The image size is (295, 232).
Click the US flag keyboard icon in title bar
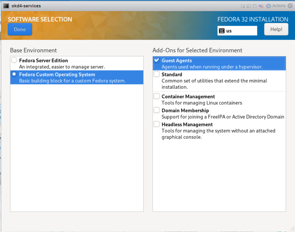point(261,6)
